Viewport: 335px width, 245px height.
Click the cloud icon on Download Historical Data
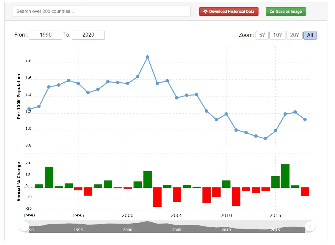pyautogui.click(x=205, y=12)
